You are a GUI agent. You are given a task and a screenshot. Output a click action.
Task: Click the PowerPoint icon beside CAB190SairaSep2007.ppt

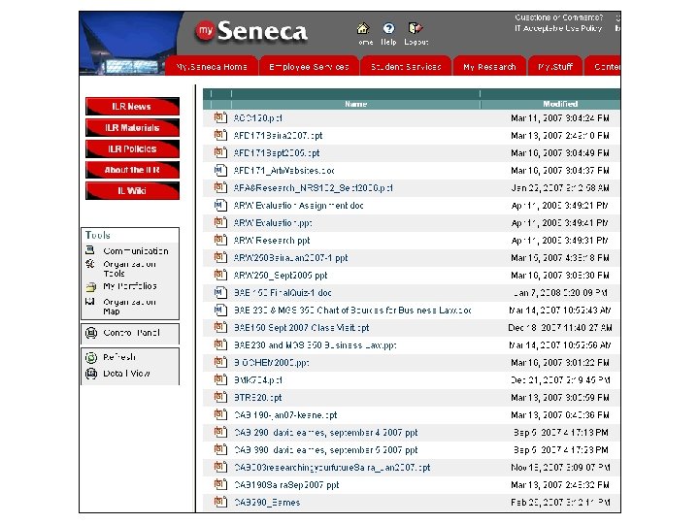click(x=220, y=484)
